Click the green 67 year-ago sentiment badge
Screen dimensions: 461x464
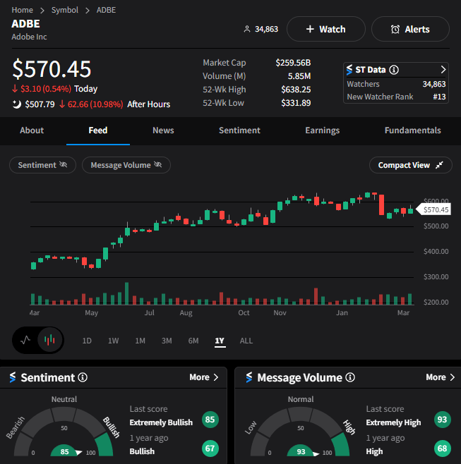click(210, 448)
